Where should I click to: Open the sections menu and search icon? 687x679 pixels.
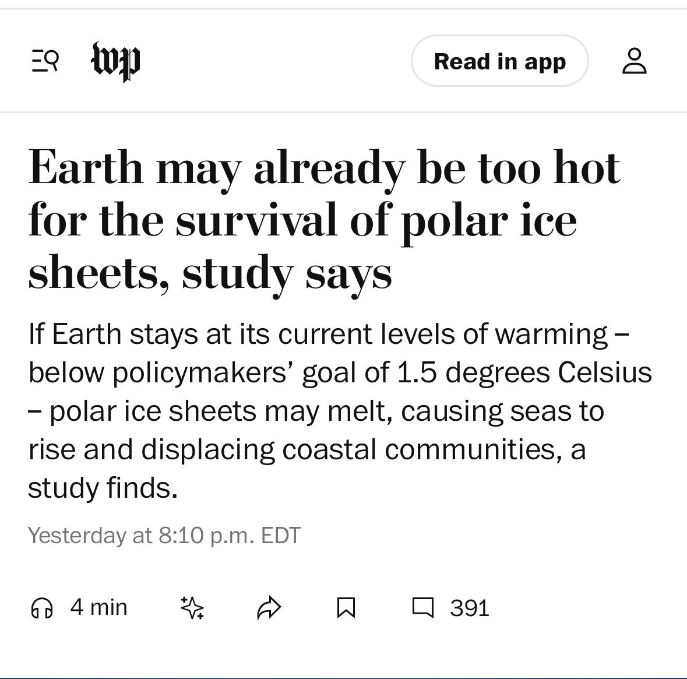(45, 61)
